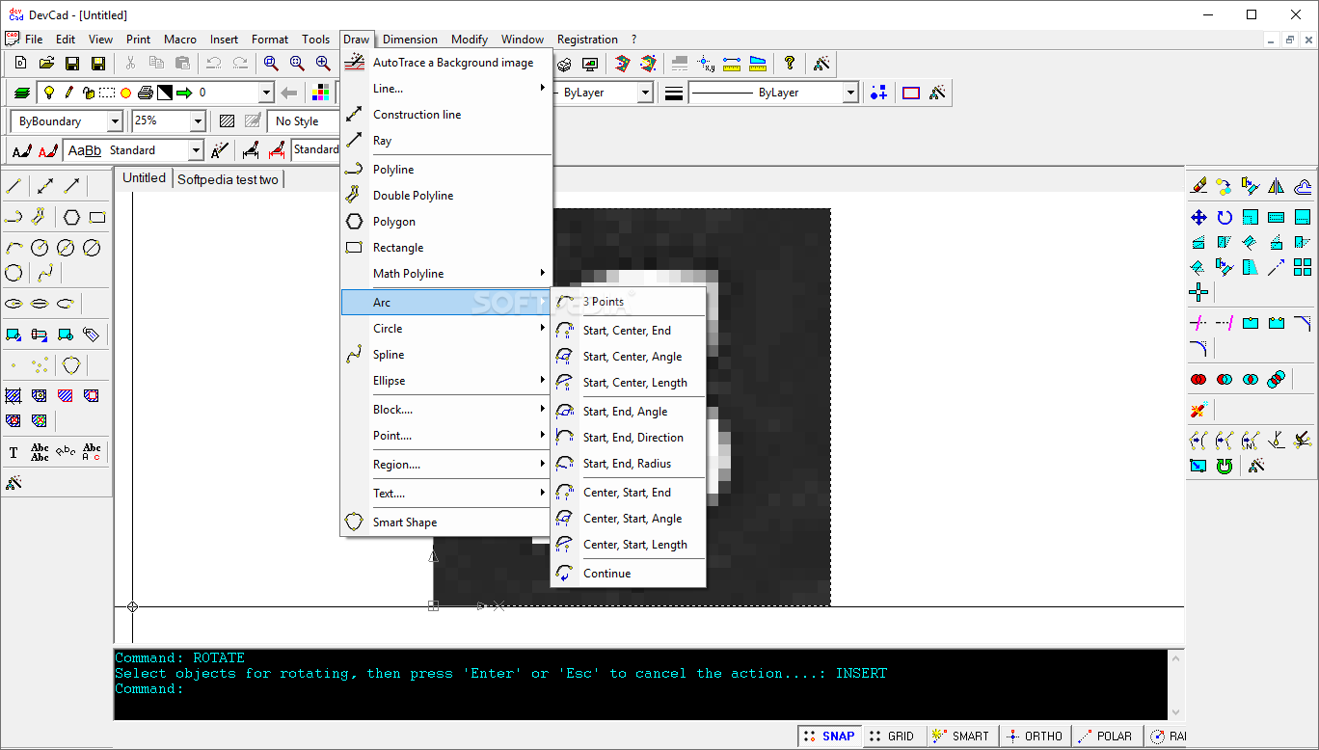Choose Continue arc option

(x=629, y=574)
